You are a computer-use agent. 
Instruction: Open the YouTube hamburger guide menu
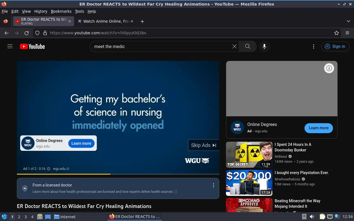tap(10, 46)
